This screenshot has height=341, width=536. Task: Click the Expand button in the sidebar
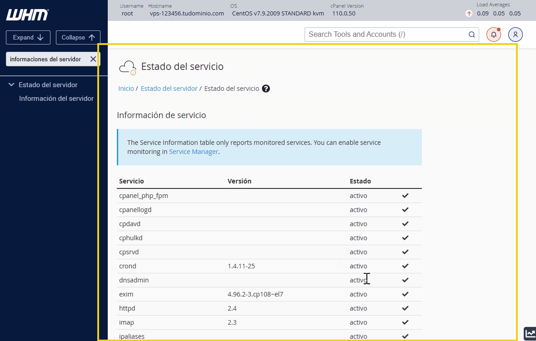[28, 37]
